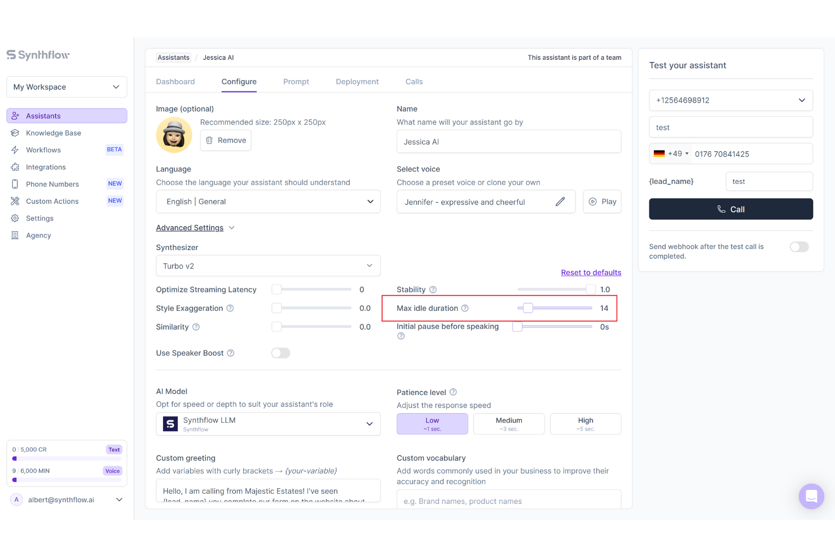This screenshot has height=557, width=835.
Task: Edit the selected voice with the pencil icon
Action: [x=560, y=201]
